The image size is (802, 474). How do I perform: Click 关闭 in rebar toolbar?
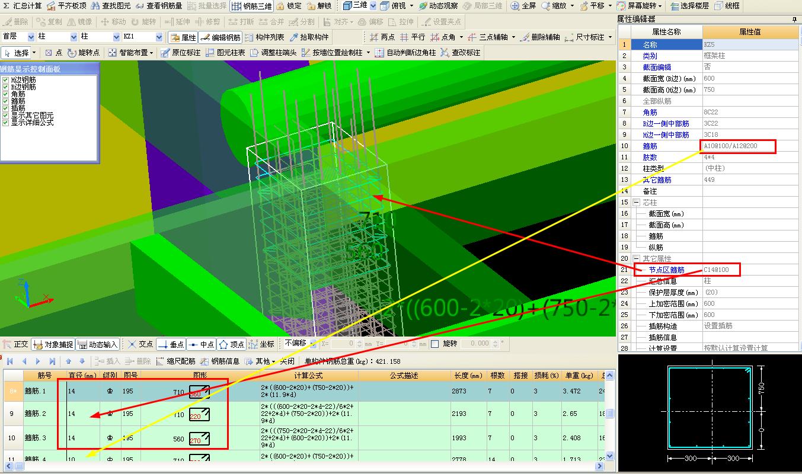point(287,361)
